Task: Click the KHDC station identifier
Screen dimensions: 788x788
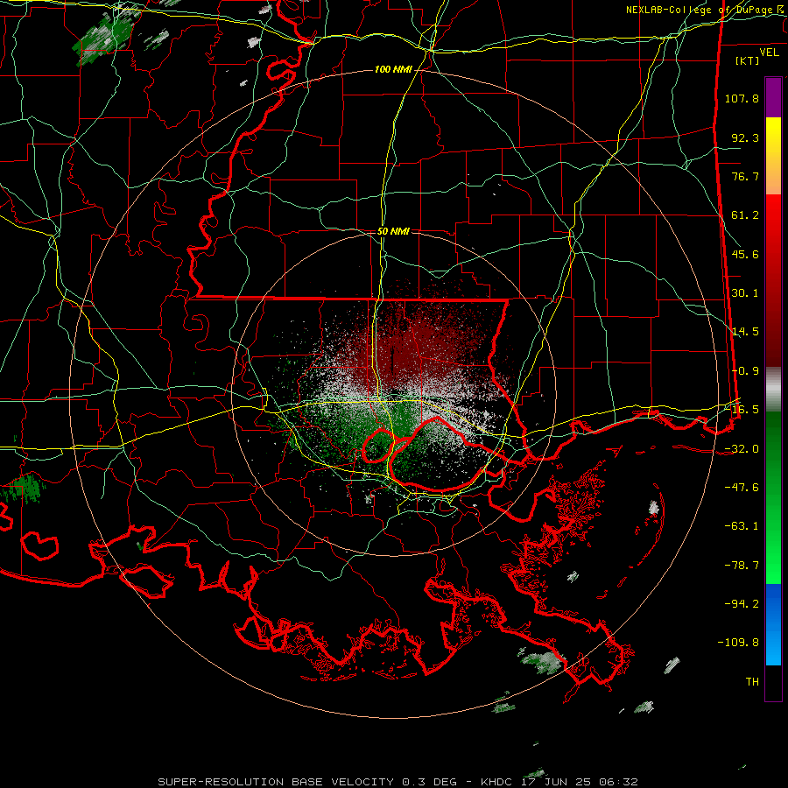Action: [x=496, y=782]
